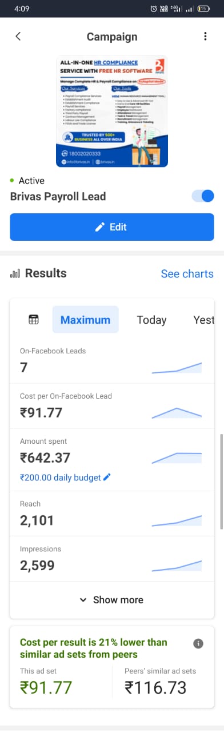Go back using the back arrow
This screenshot has height=732, width=224.
18,37
